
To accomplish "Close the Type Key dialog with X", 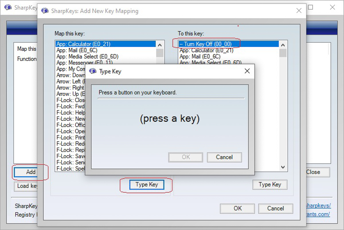I will 247,71.
